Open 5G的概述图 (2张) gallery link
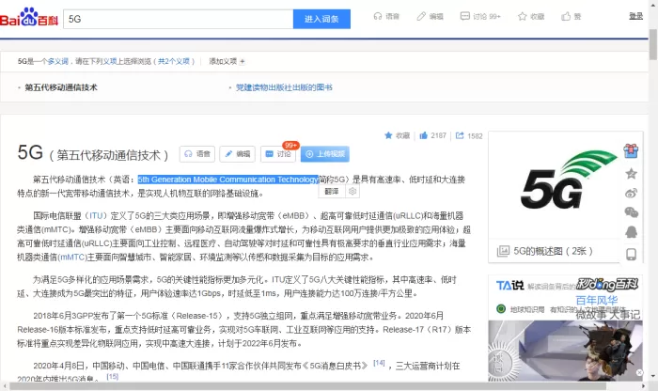The width and height of the screenshot is (658, 391). pyautogui.click(x=545, y=251)
